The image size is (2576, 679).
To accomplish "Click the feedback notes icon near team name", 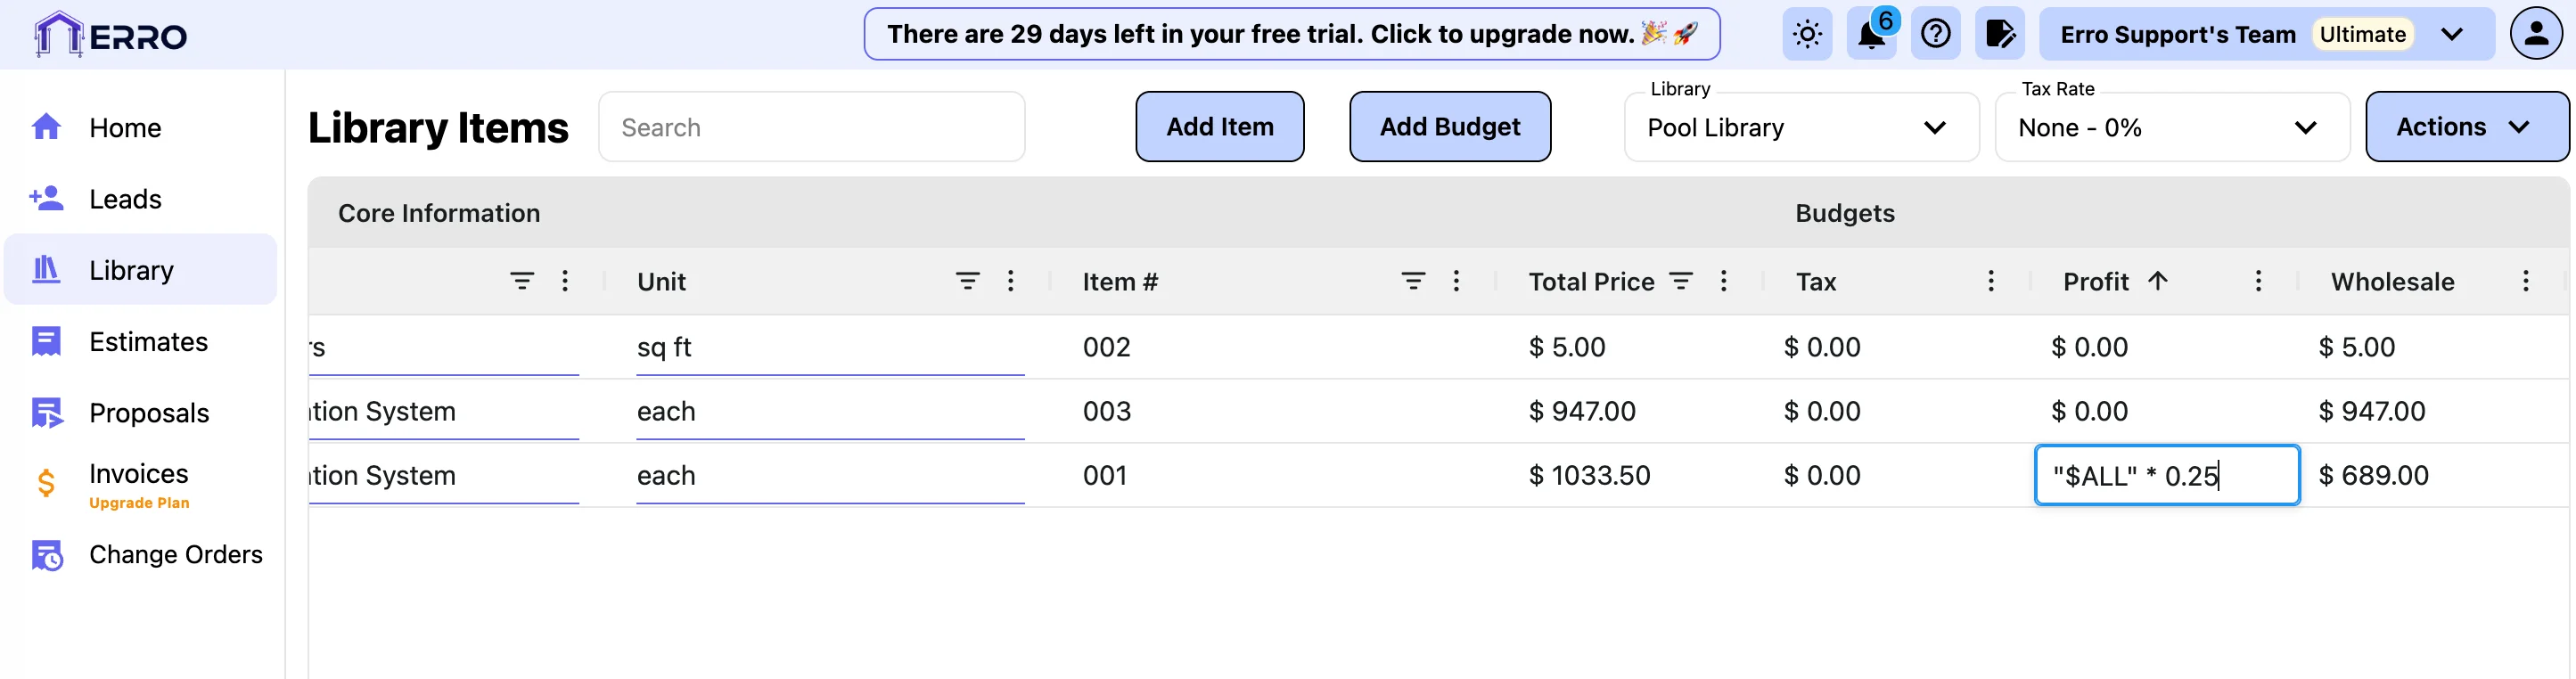I will point(2000,33).
